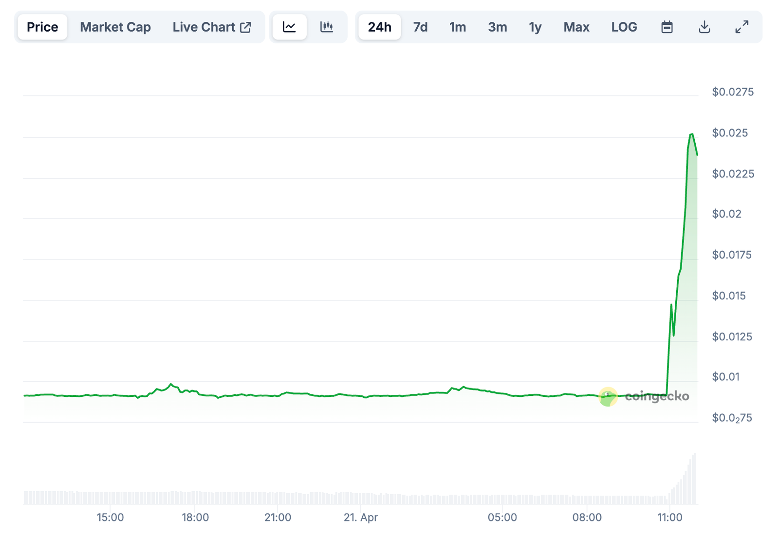The image size is (779, 539).
Task: Show the Max time range
Action: [x=576, y=27]
